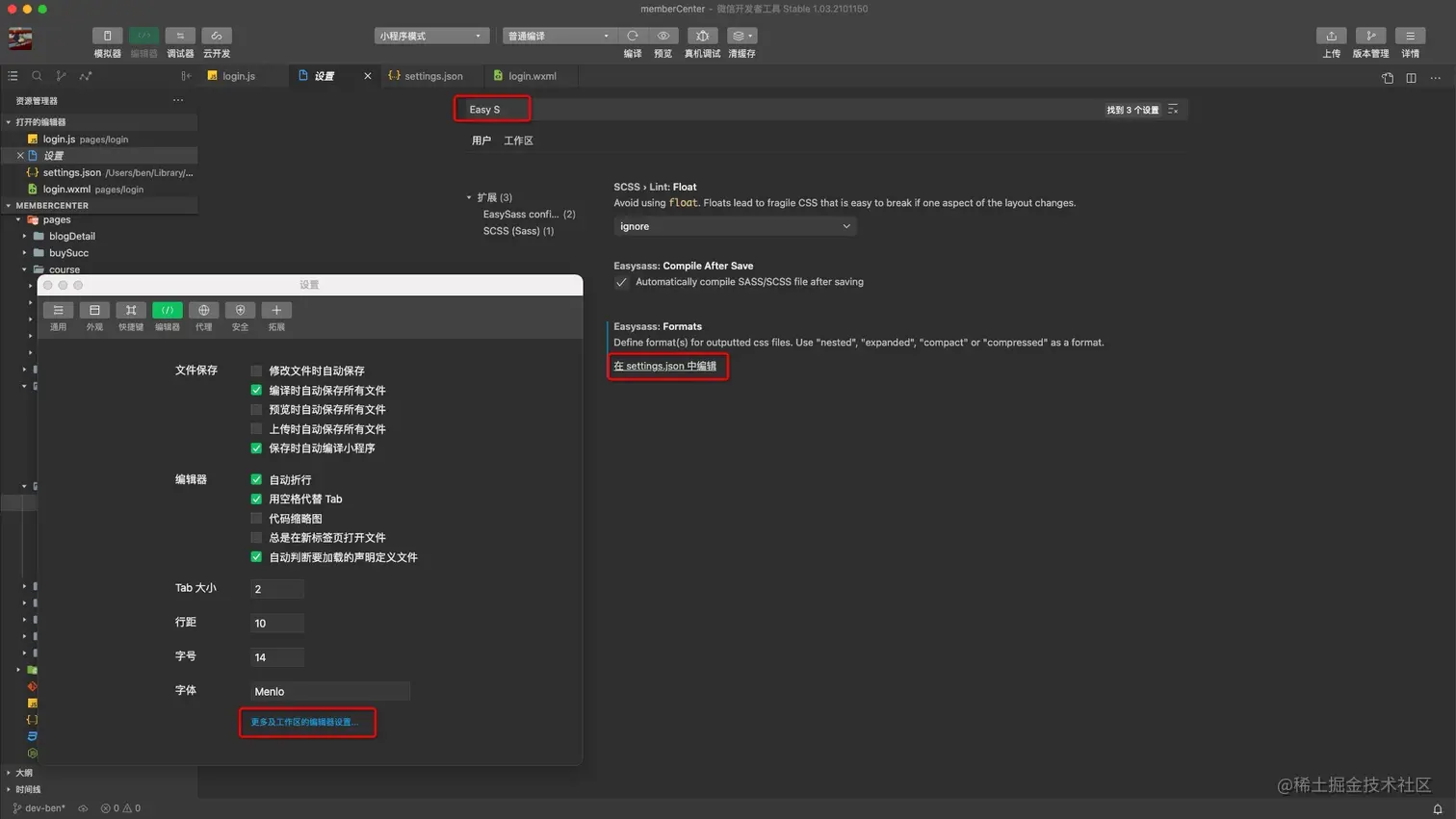Select EasySass confi... settings category
The height and width of the screenshot is (819, 1456).
[529, 215]
